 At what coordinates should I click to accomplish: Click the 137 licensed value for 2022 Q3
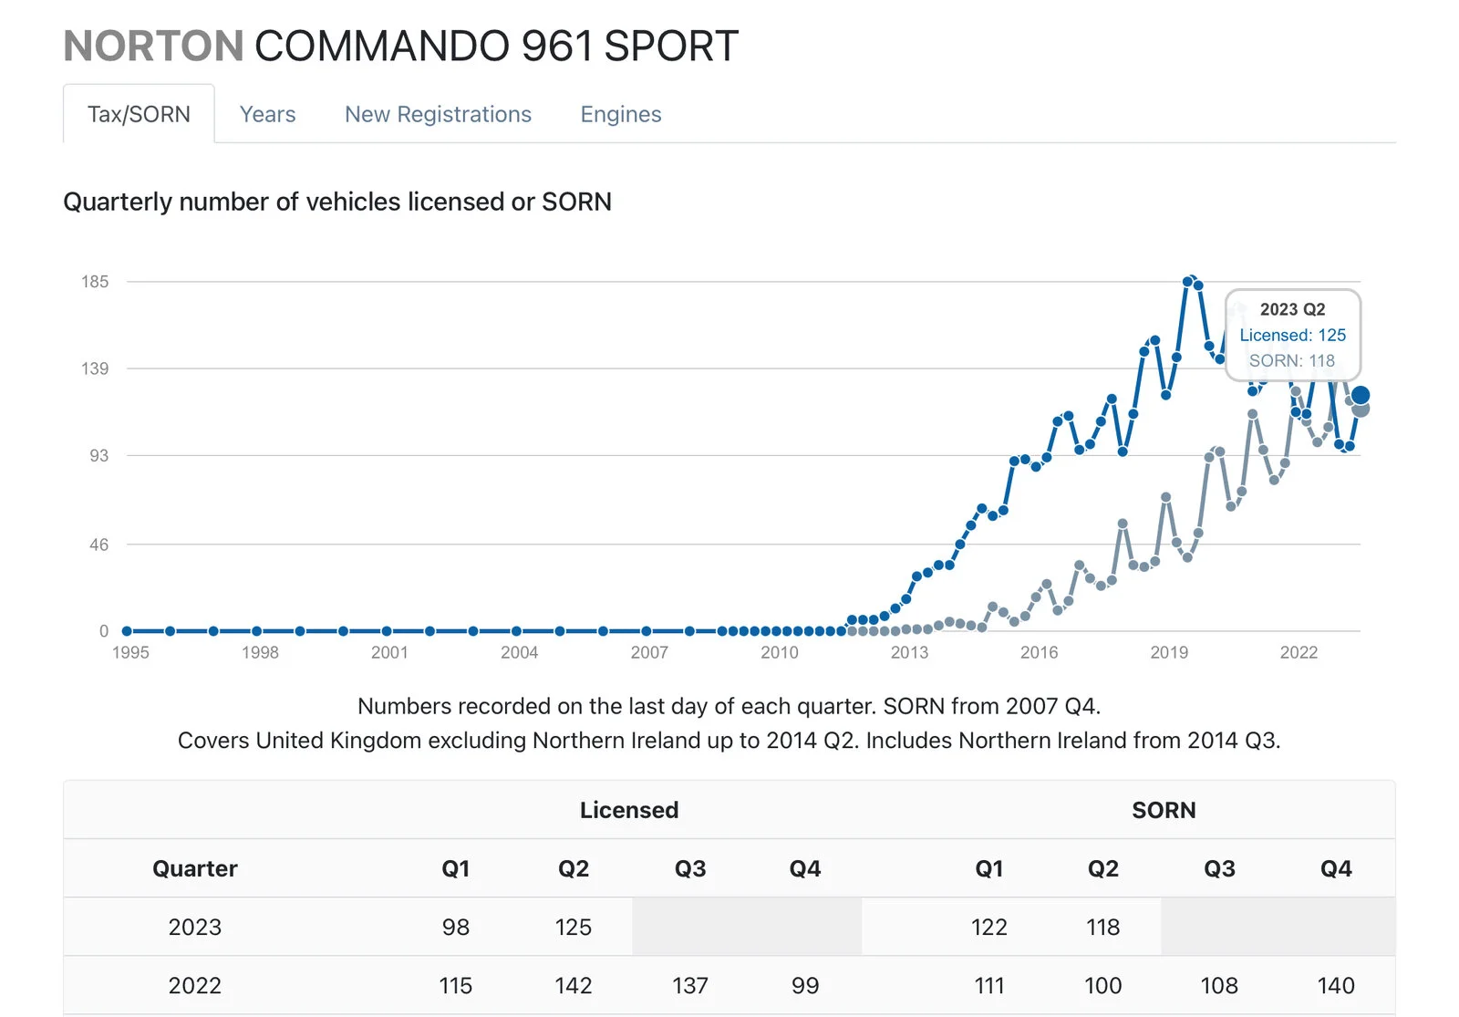[689, 985]
